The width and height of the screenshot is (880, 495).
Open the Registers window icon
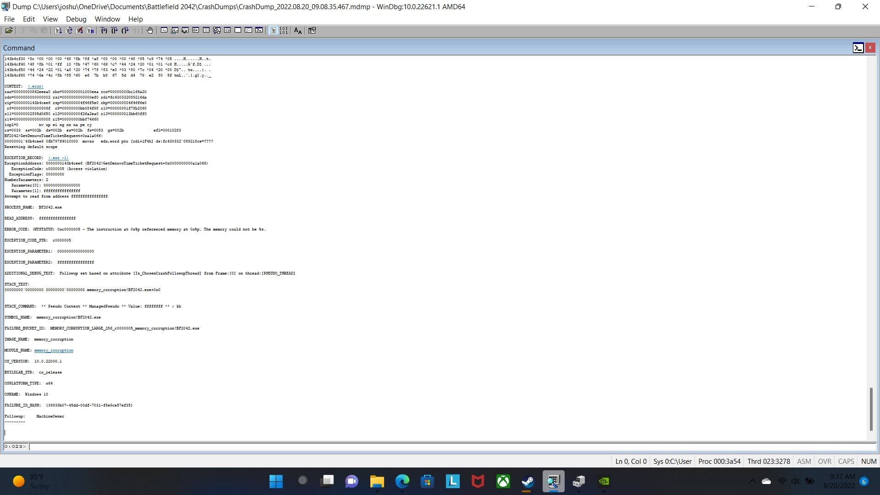coord(196,30)
